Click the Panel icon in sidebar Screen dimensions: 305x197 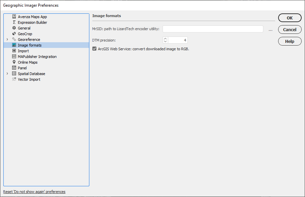tap(14, 68)
